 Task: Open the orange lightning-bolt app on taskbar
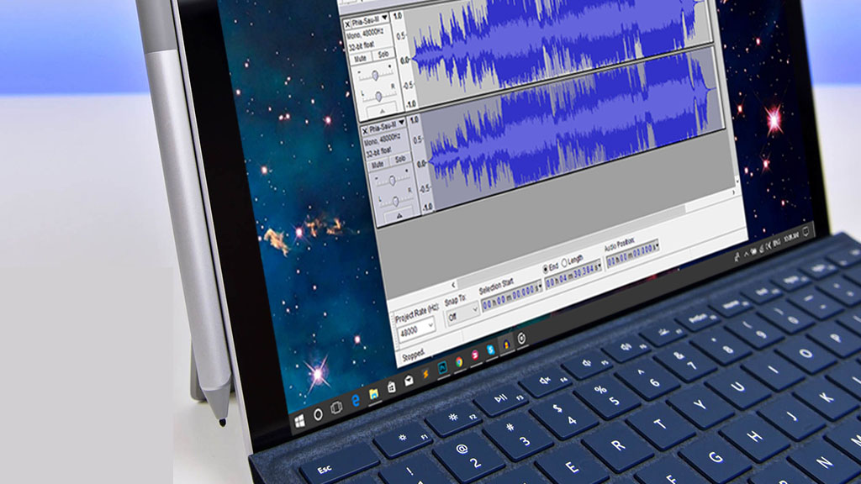click(x=425, y=374)
